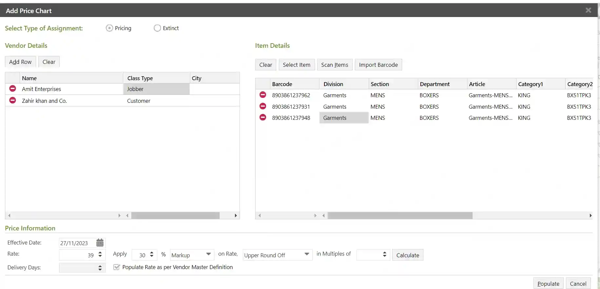Select barcode cell 8903861237948
Viewport: 600px width, 289px height.
pos(295,118)
